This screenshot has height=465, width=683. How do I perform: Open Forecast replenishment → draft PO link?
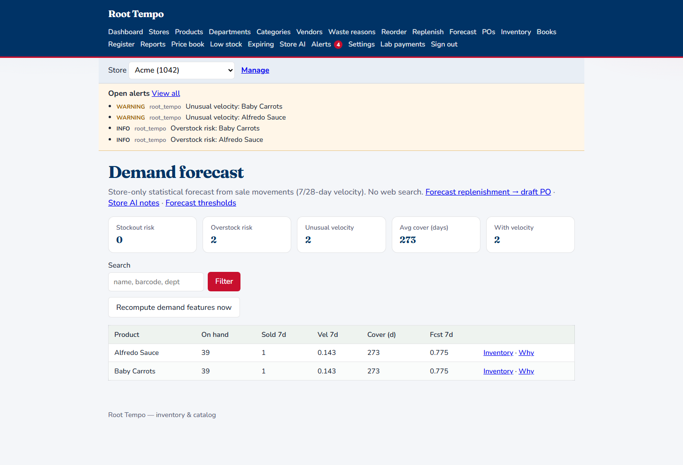(488, 192)
